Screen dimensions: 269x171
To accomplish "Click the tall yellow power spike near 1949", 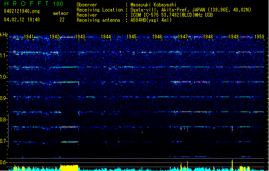I will tap(232, 165).
